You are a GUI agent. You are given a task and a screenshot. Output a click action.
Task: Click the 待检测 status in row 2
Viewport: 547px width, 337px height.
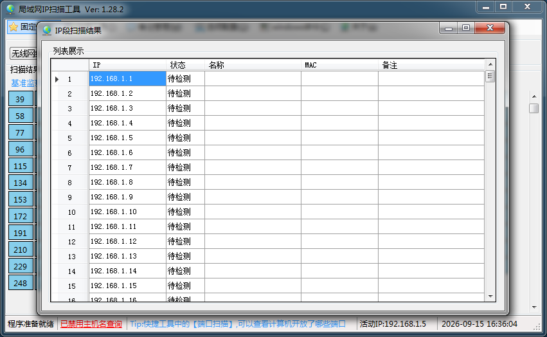[x=185, y=93]
